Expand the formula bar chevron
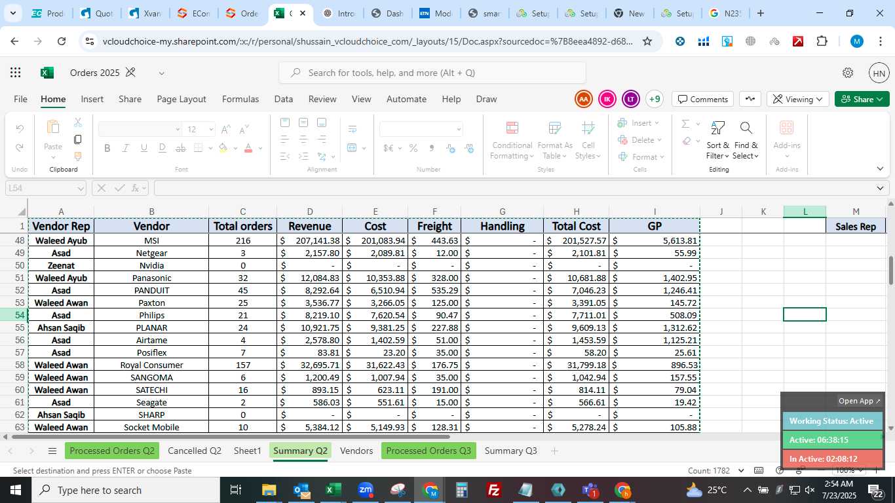The width and height of the screenshot is (895, 503). coord(881,189)
